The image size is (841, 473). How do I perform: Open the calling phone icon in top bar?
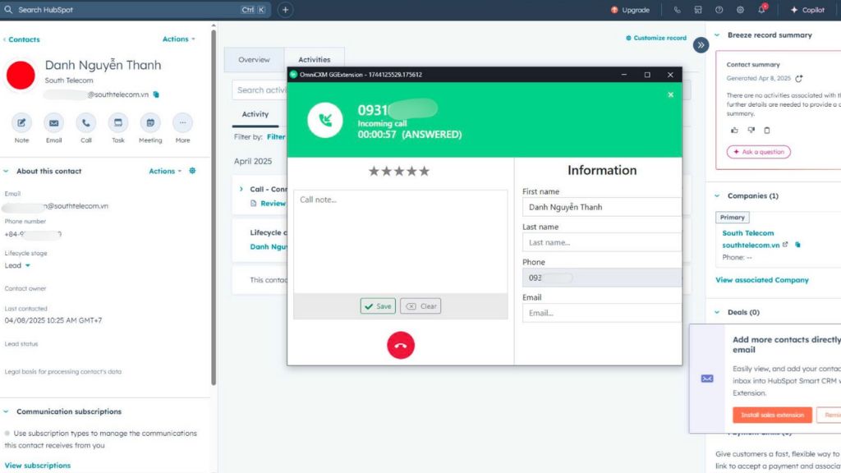(x=677, y=10)
